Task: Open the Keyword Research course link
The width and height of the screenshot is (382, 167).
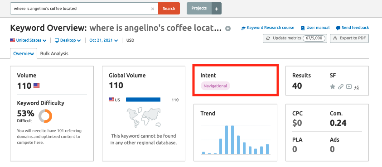Action: pyautogui.click(x=268, y=28)
